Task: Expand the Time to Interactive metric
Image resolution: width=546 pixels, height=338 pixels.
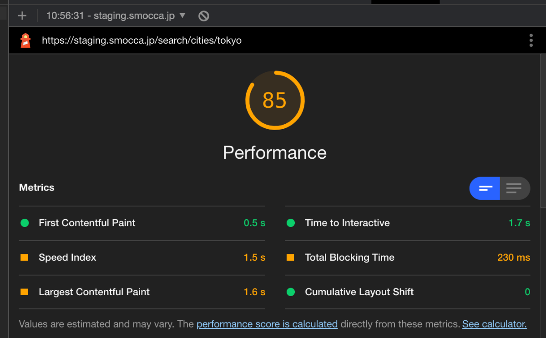Action: pos(347,223)
